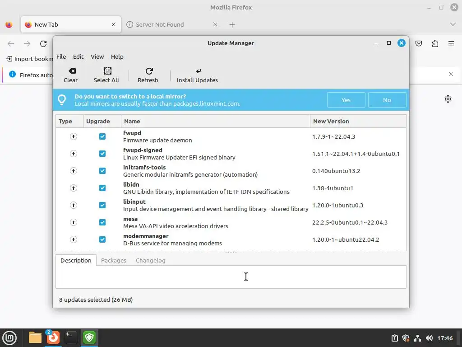Screen dimensions: 462x347
Task: Click inside the Description text area
Action: (x=231, y=277)
